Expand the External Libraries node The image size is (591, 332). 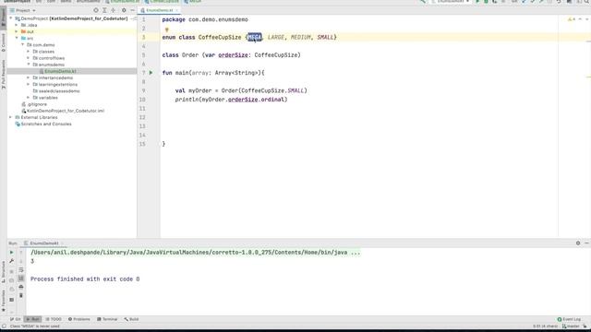[10, 117]
